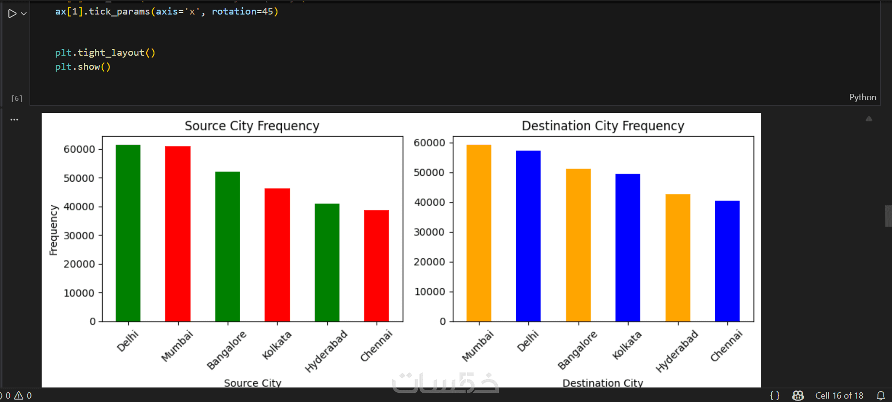Open problems via the warning triangle icon

[x=19, y=395]
